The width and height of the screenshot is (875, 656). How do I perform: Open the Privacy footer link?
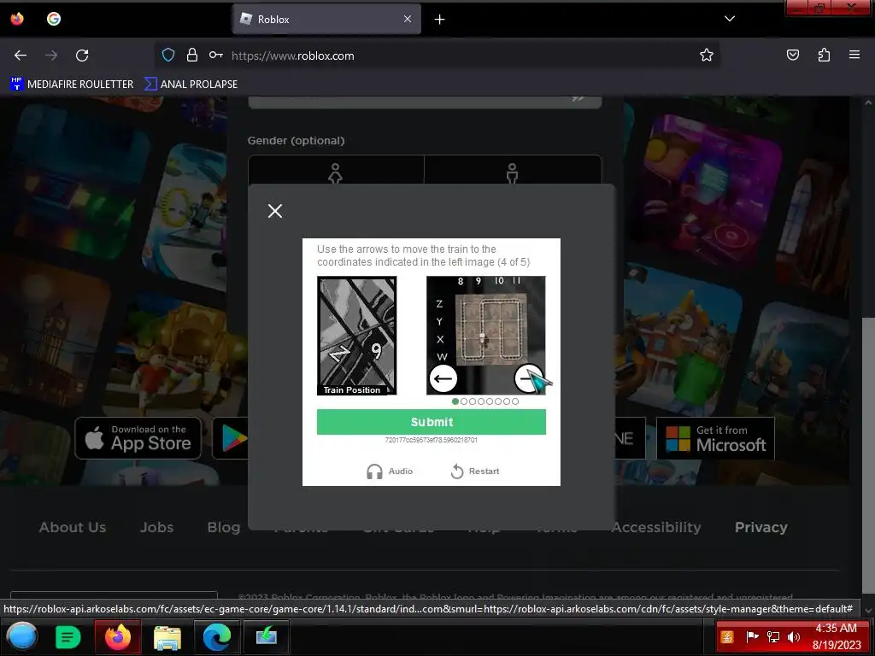pyautogui.click(x=761, y=527)
